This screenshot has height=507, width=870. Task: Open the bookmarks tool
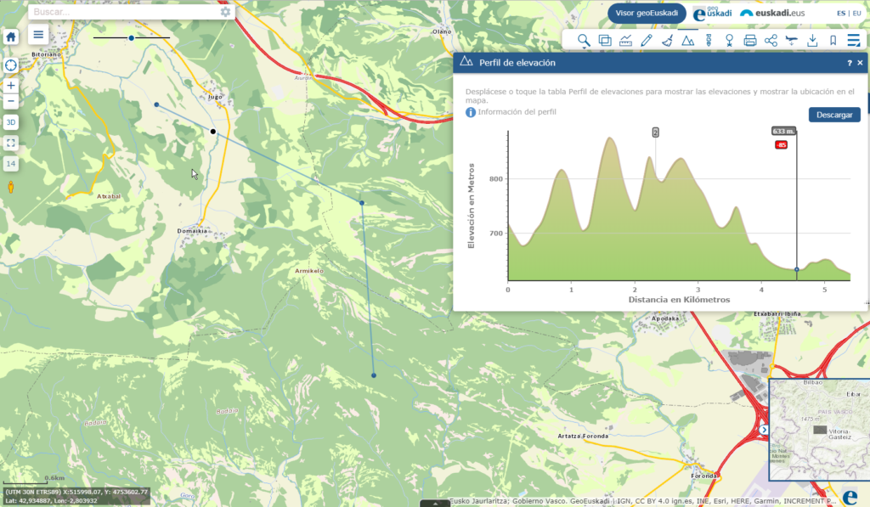[x=833, y=41]
